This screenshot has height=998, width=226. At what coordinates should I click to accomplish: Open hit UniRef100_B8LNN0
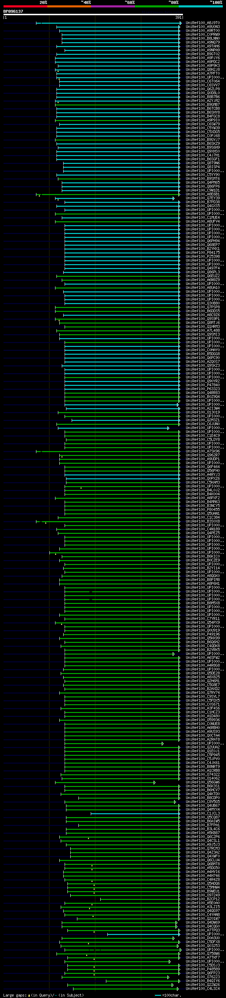tap(202, 38)
